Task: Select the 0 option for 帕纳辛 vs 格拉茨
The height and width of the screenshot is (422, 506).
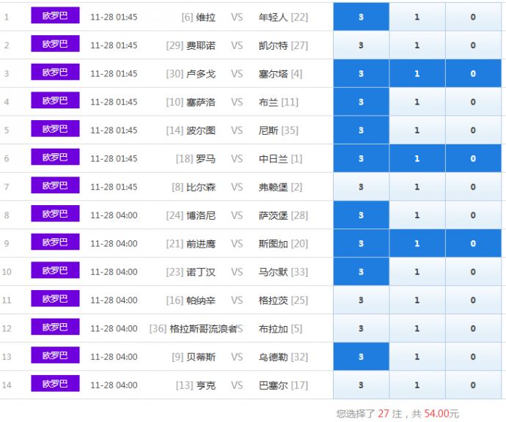Action: [x=473, y=300]
